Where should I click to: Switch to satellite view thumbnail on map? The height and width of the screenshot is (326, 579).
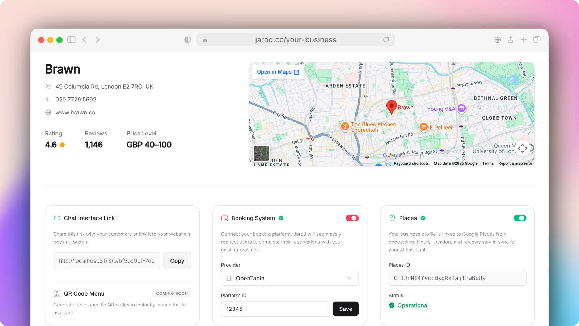tap(261, 153)
